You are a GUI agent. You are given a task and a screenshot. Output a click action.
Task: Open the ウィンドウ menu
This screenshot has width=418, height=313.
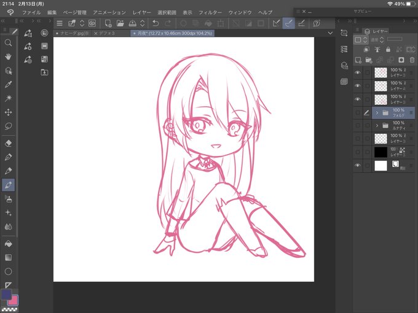[x=240, y=12]
